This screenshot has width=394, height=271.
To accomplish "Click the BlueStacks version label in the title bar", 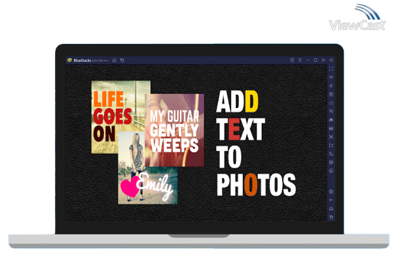I will [x=100, y=61].
